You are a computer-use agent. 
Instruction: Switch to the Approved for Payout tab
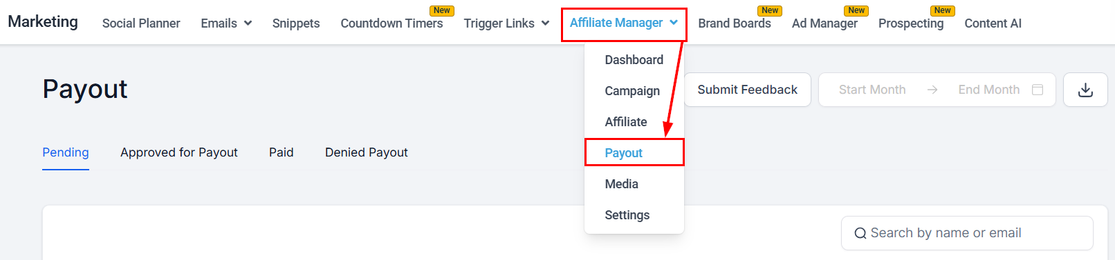click(x=179, y=152)
